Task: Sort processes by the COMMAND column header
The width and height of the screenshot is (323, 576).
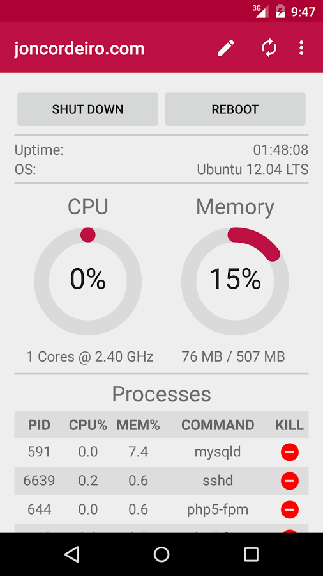Action: [218, 425]
